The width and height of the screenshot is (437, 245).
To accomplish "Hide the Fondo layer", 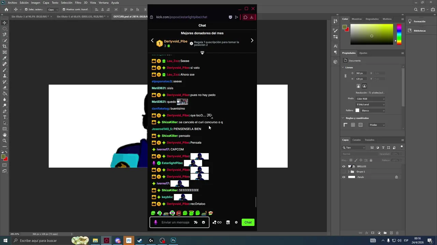I will [344, 177].
